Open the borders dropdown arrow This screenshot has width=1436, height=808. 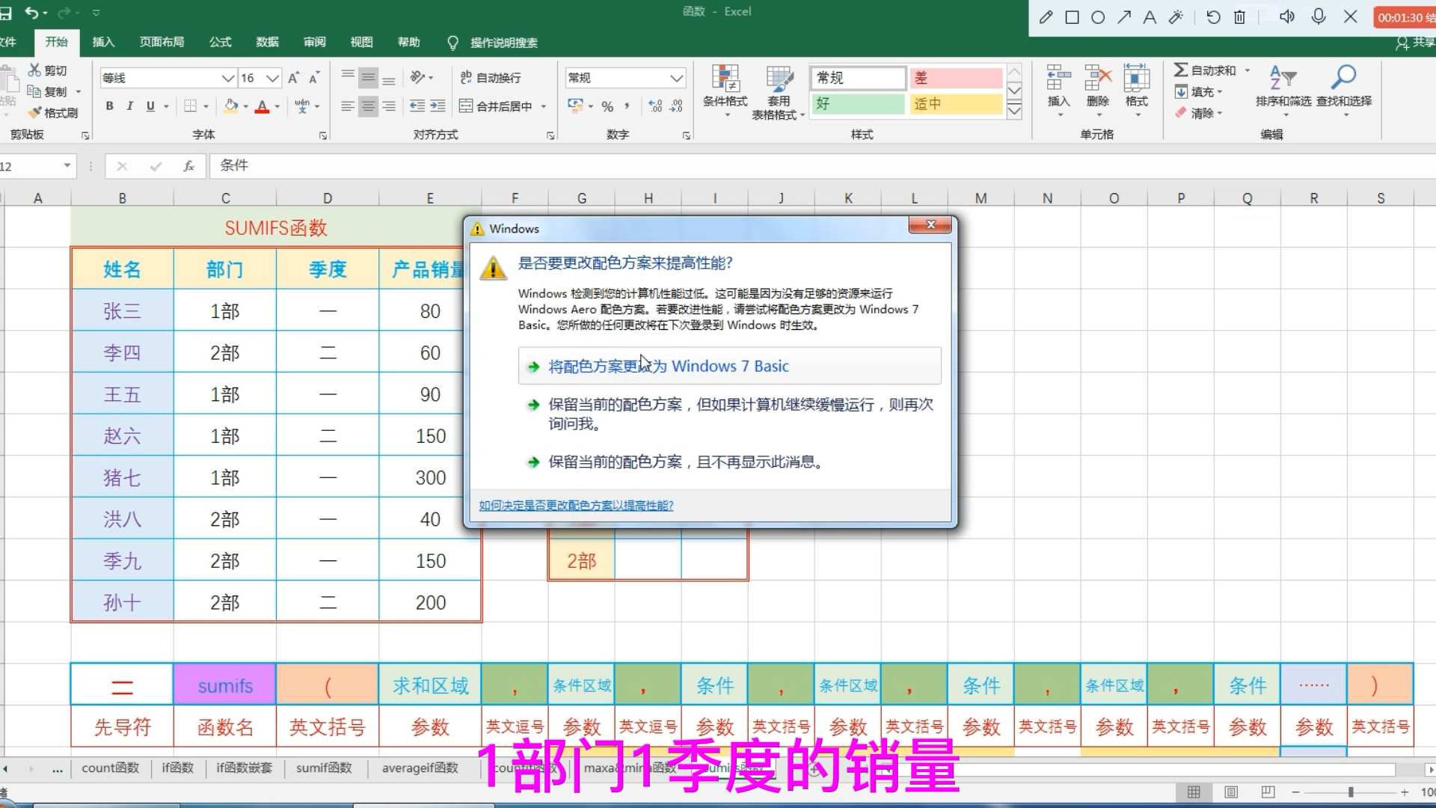(x=206, y=107)
